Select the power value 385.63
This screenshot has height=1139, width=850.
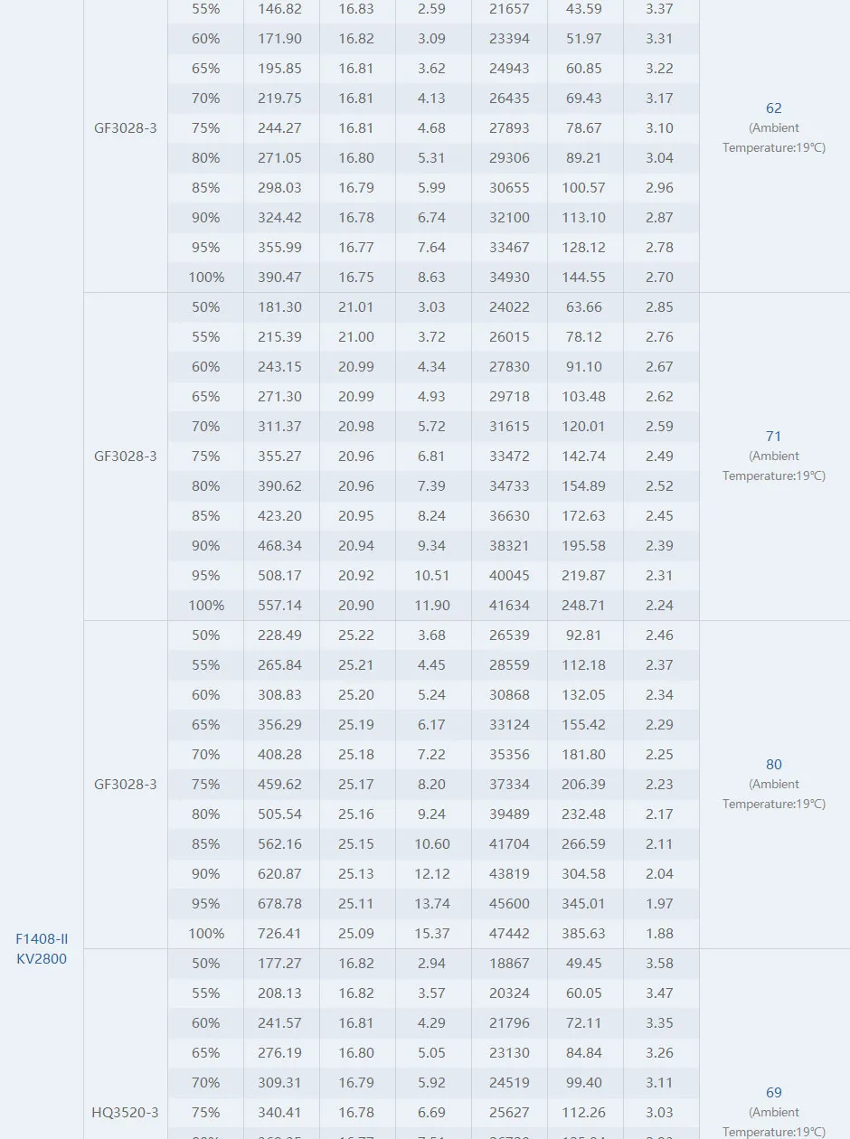click(x=584, y=933)
